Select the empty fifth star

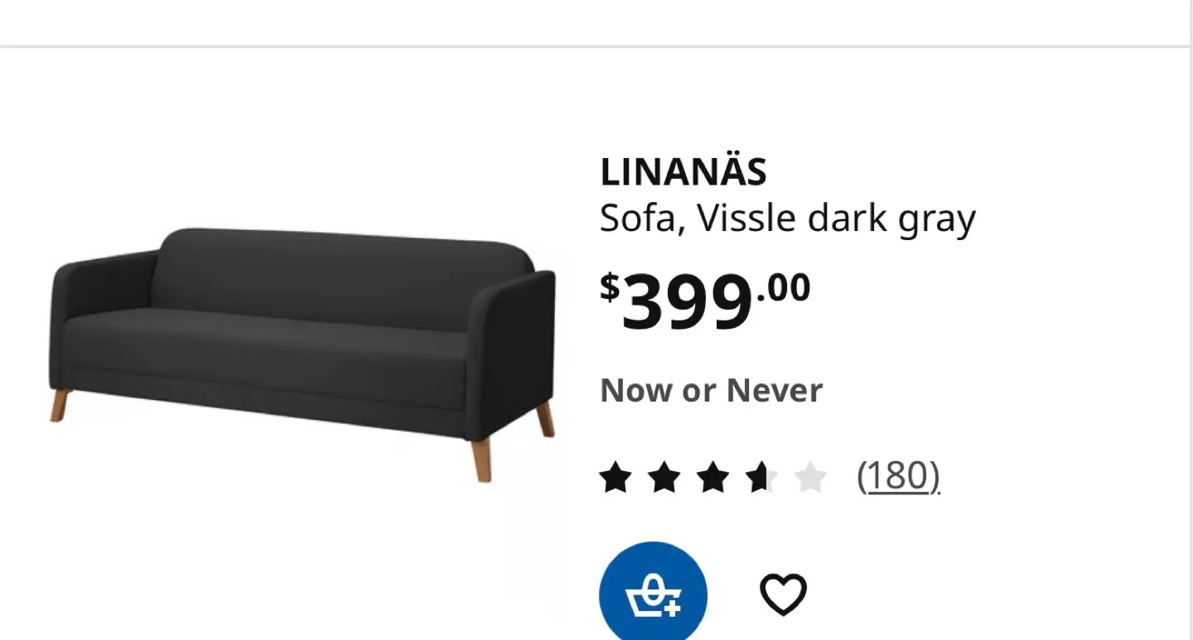coord(809,477)
